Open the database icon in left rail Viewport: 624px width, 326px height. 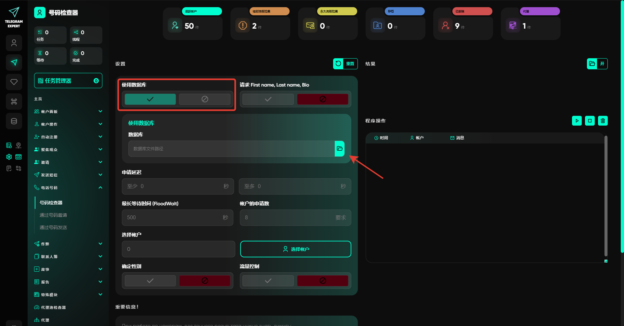14,121
